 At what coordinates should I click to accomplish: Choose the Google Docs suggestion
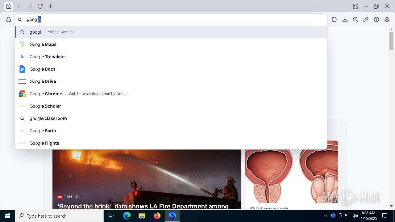pos(171,69)
